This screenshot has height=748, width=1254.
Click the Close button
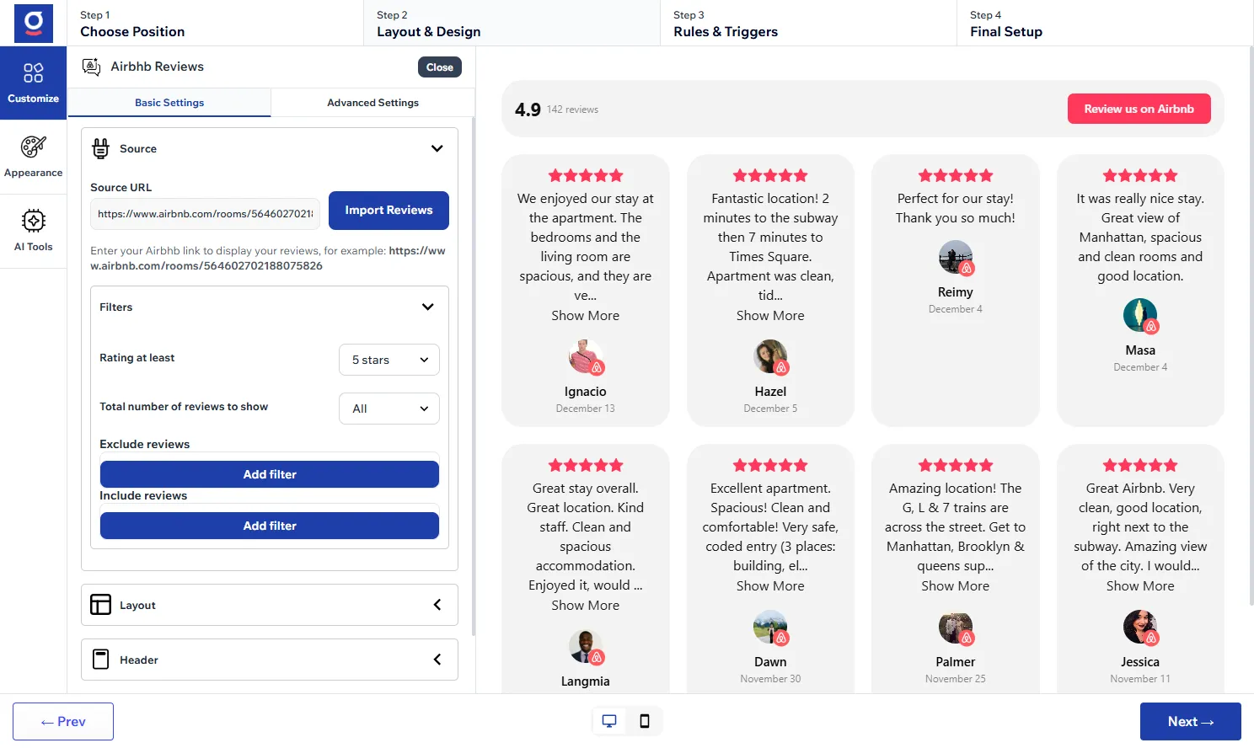pos(440,67)
